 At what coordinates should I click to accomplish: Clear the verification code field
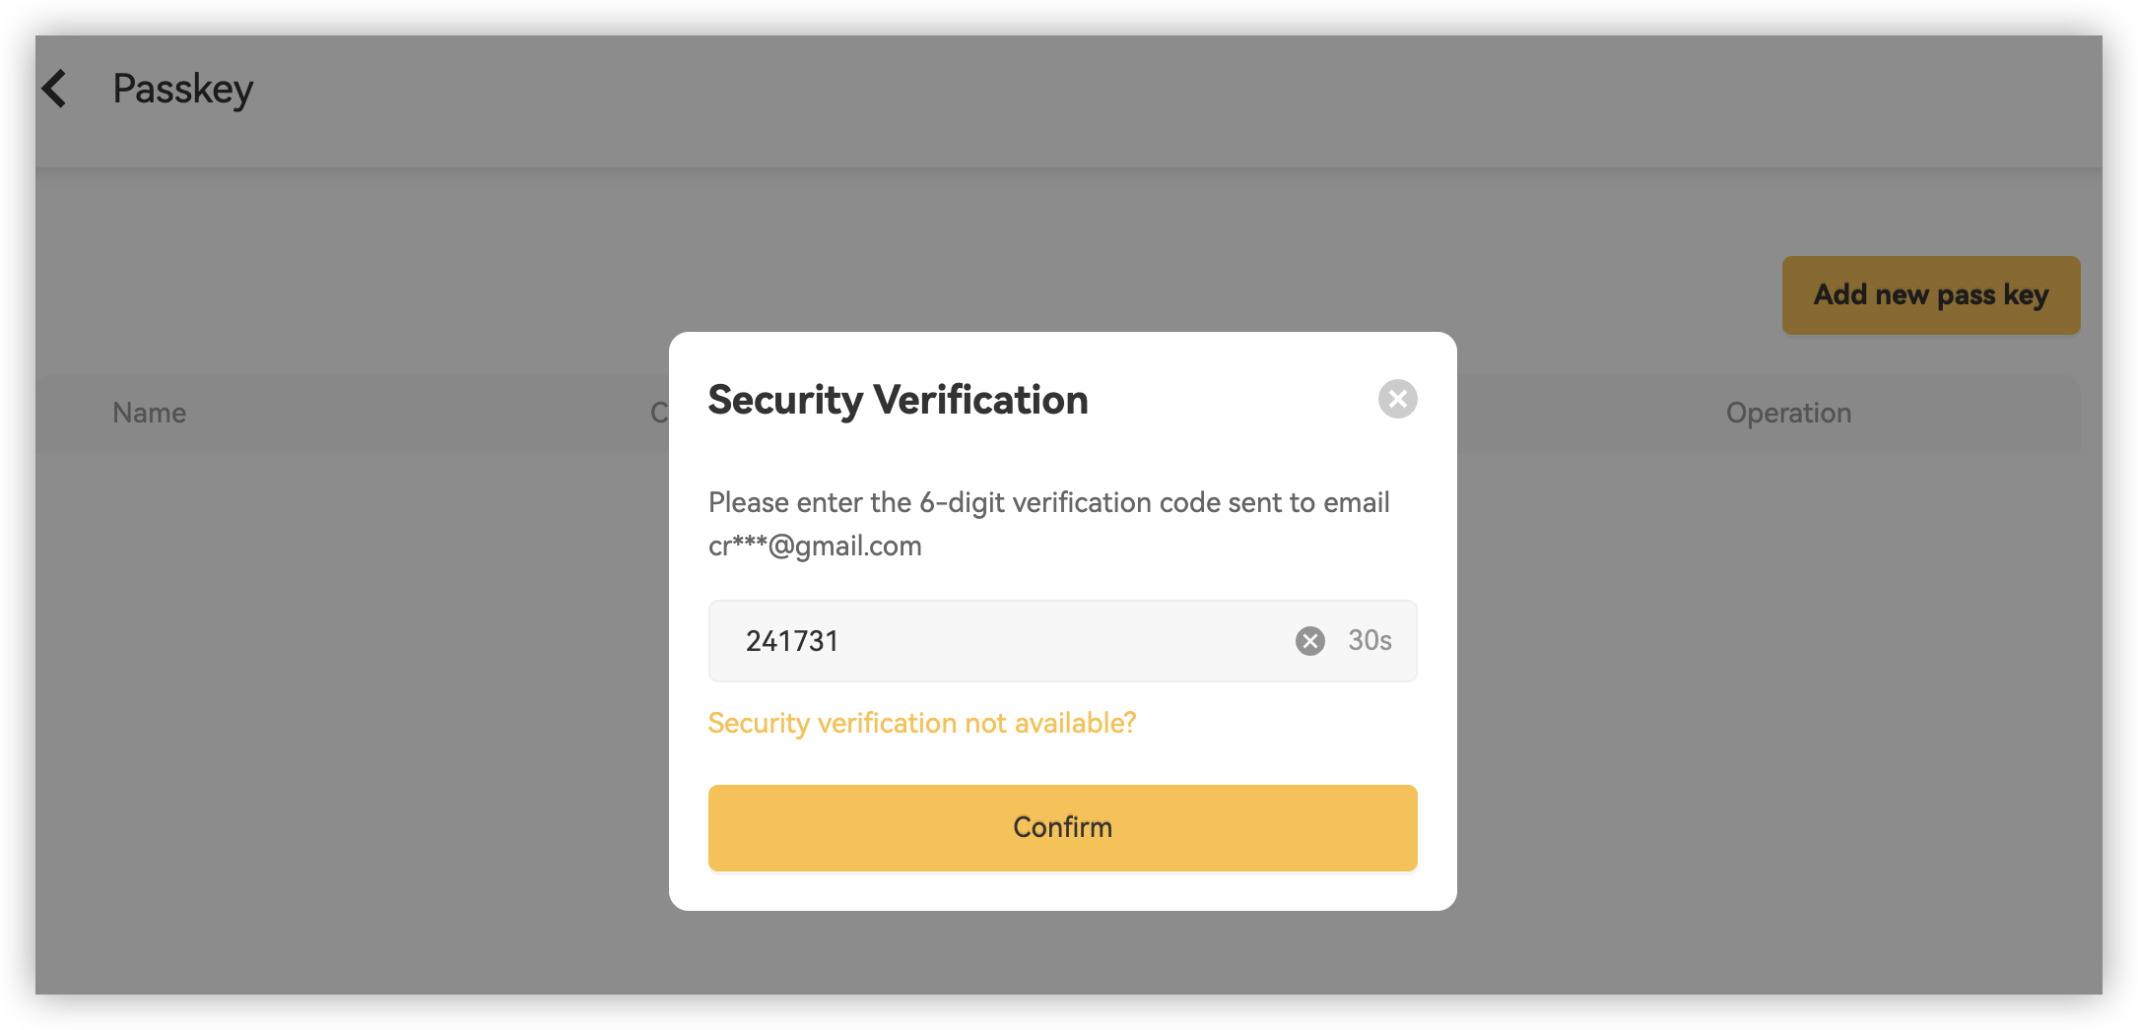1309,641
